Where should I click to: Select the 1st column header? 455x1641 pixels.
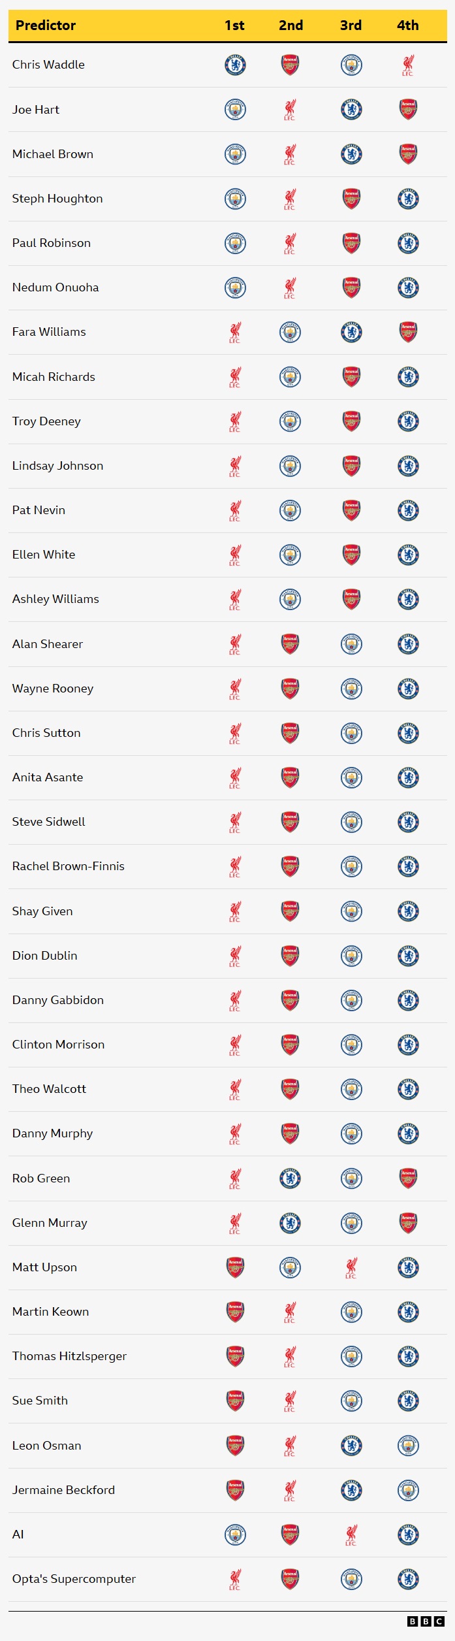tap(234, 25)
